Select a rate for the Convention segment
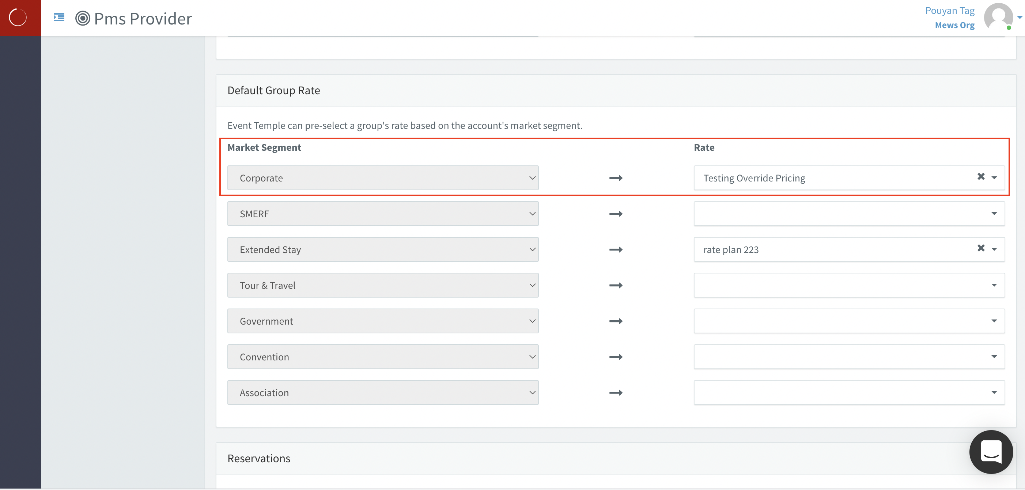1025x490 pixels. pyautogui.click(x=849, y=356)
